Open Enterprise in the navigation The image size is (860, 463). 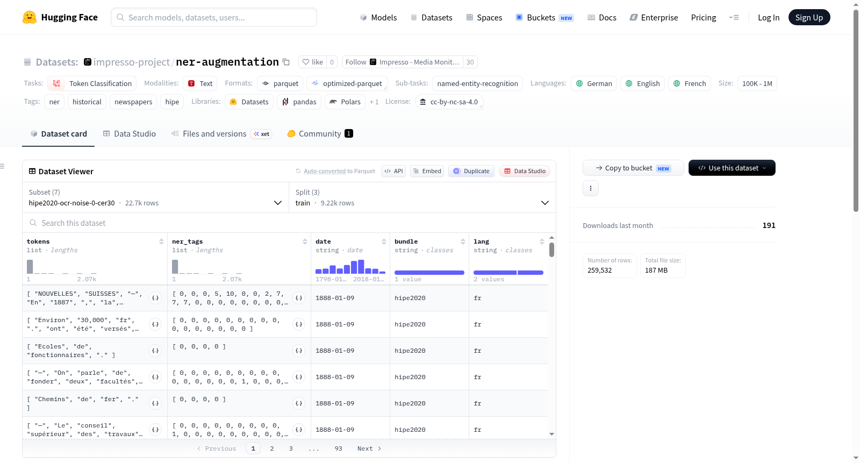(654, 18)
